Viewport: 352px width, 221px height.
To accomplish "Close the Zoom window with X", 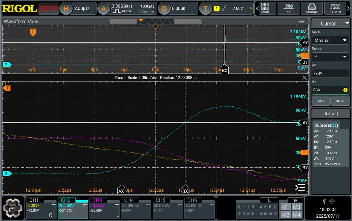I will coord(305,78).
